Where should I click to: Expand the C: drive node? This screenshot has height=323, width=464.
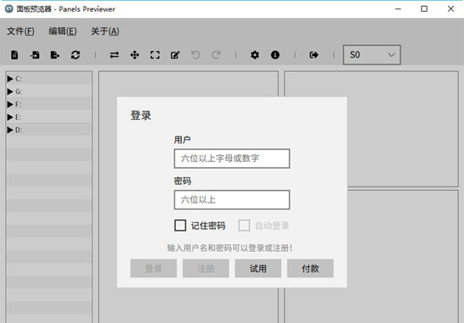point(10,79)
